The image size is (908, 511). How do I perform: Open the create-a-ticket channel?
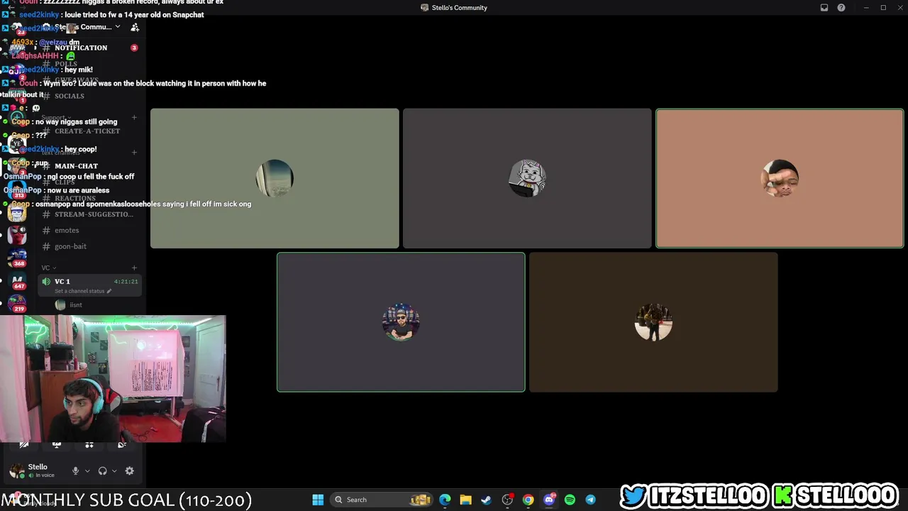[x=89, y=131]
